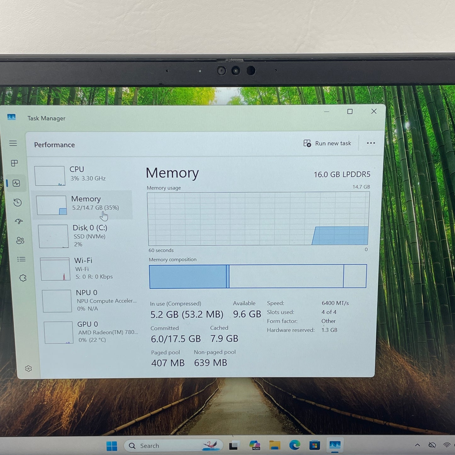Open File Explorer from the taskbar
The height and width of the screenshot is (455, 455).
[275, 445]
